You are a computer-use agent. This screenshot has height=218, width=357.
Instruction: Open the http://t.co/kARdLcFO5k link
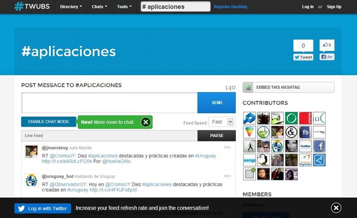pos(67,161)
